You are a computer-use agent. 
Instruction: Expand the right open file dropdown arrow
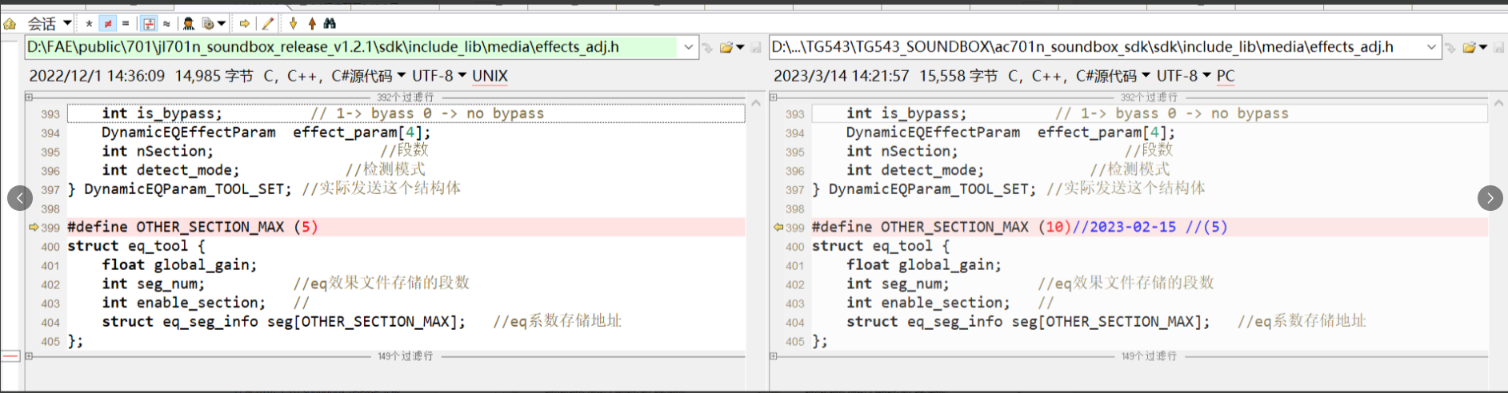point(1483,48)
